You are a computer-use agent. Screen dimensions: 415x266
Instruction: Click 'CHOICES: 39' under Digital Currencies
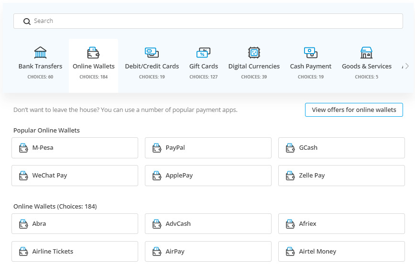click(x=254, y=77)
